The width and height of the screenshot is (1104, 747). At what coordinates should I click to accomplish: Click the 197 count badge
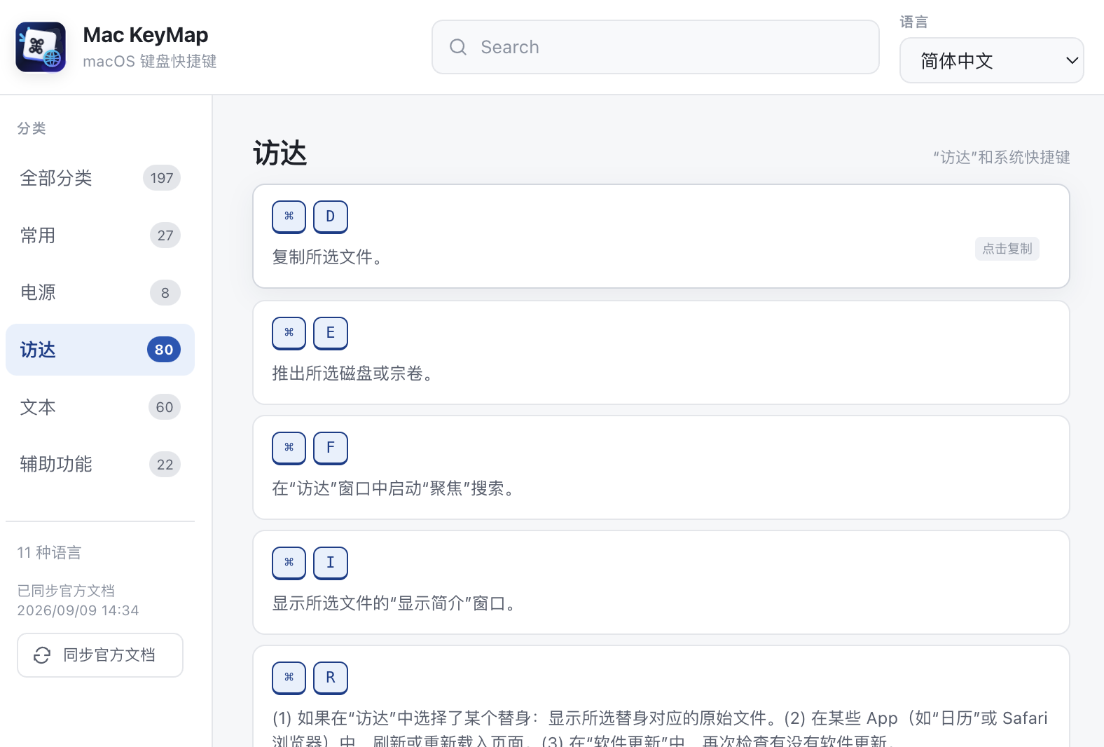[162, 178]
